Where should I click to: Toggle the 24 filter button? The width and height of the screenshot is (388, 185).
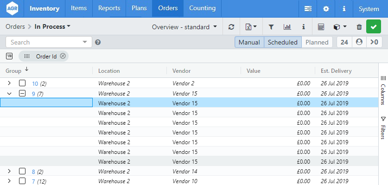click(344, 42)
